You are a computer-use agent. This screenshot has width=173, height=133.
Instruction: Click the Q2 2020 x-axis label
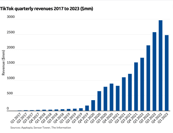click(95, 118)
